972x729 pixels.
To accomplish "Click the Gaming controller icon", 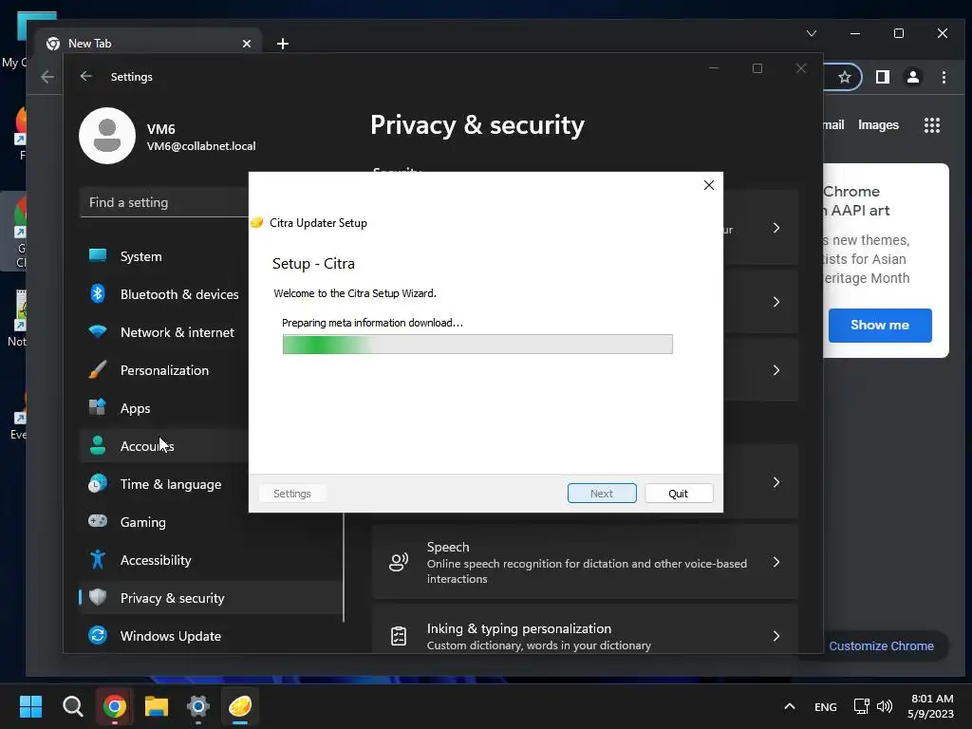I will pos(98,521).
